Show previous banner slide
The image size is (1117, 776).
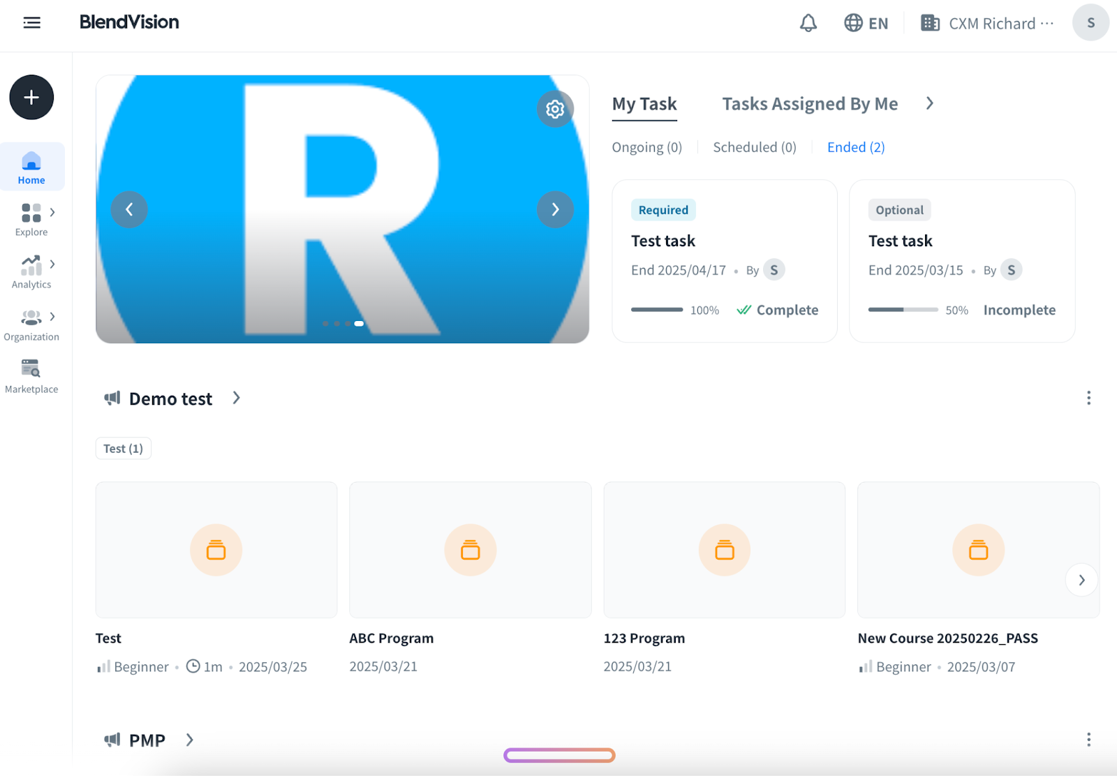(x=129, y=209)
